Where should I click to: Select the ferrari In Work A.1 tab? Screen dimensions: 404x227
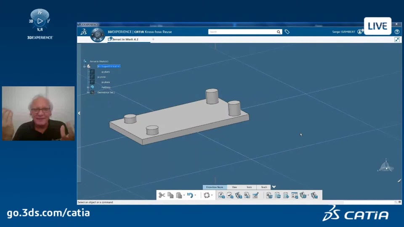pyautogui.click(x=125, y=40)
